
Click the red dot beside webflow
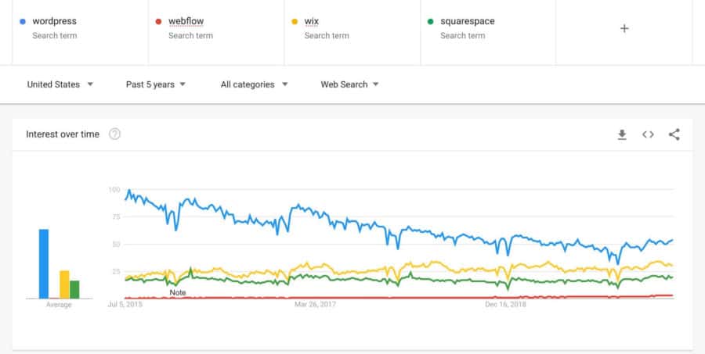point(158,22)
